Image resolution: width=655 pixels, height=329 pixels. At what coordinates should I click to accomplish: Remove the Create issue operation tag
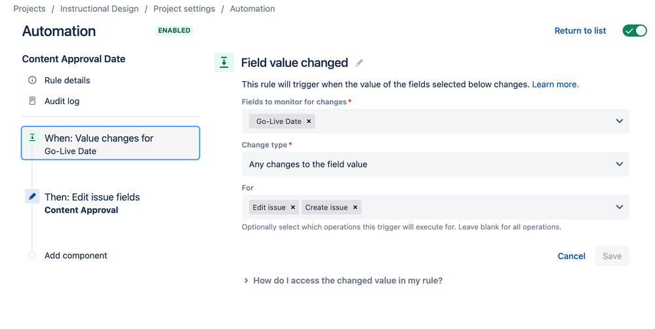[355, 208]
